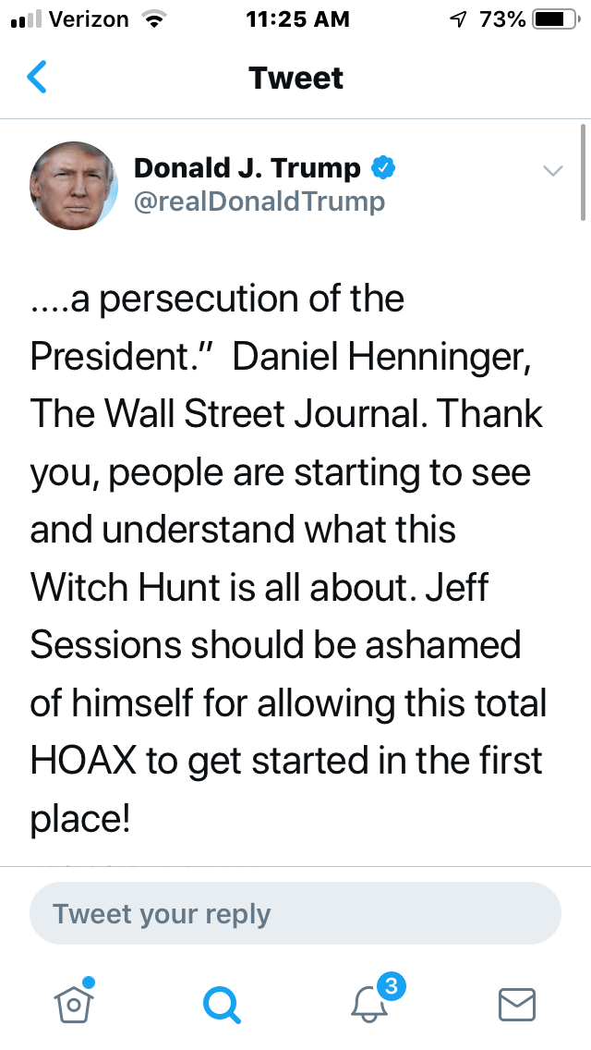Expand the tweet options chevron

(553, 170)
